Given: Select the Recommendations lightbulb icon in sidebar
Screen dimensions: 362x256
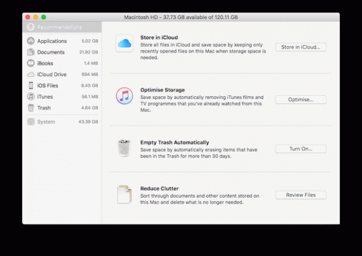Looking at the screenshot, I should pos(31,27).
